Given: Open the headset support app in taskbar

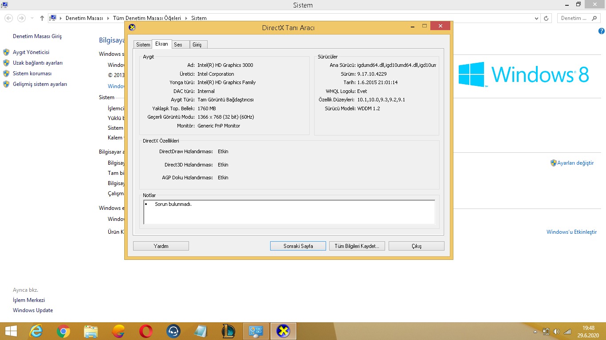Looking at the screenshot, I should tap(173, 331).
